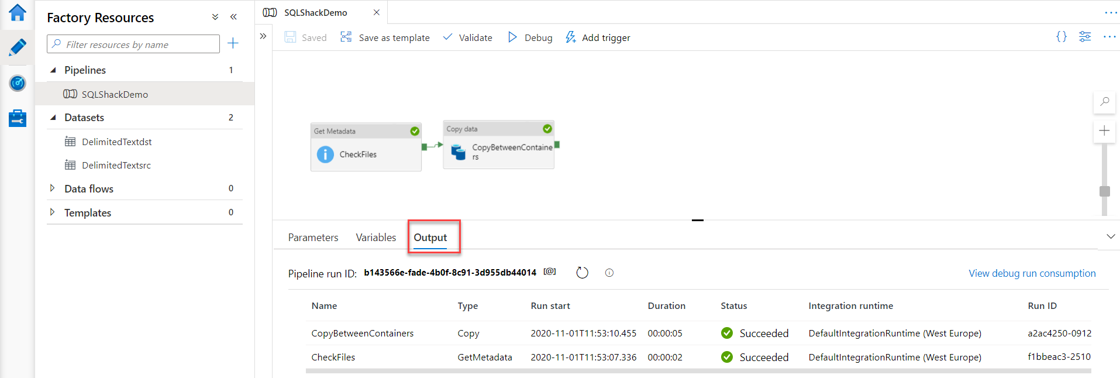
Task: Click the canvas zoom slider handle
Action: (1104, 191)
